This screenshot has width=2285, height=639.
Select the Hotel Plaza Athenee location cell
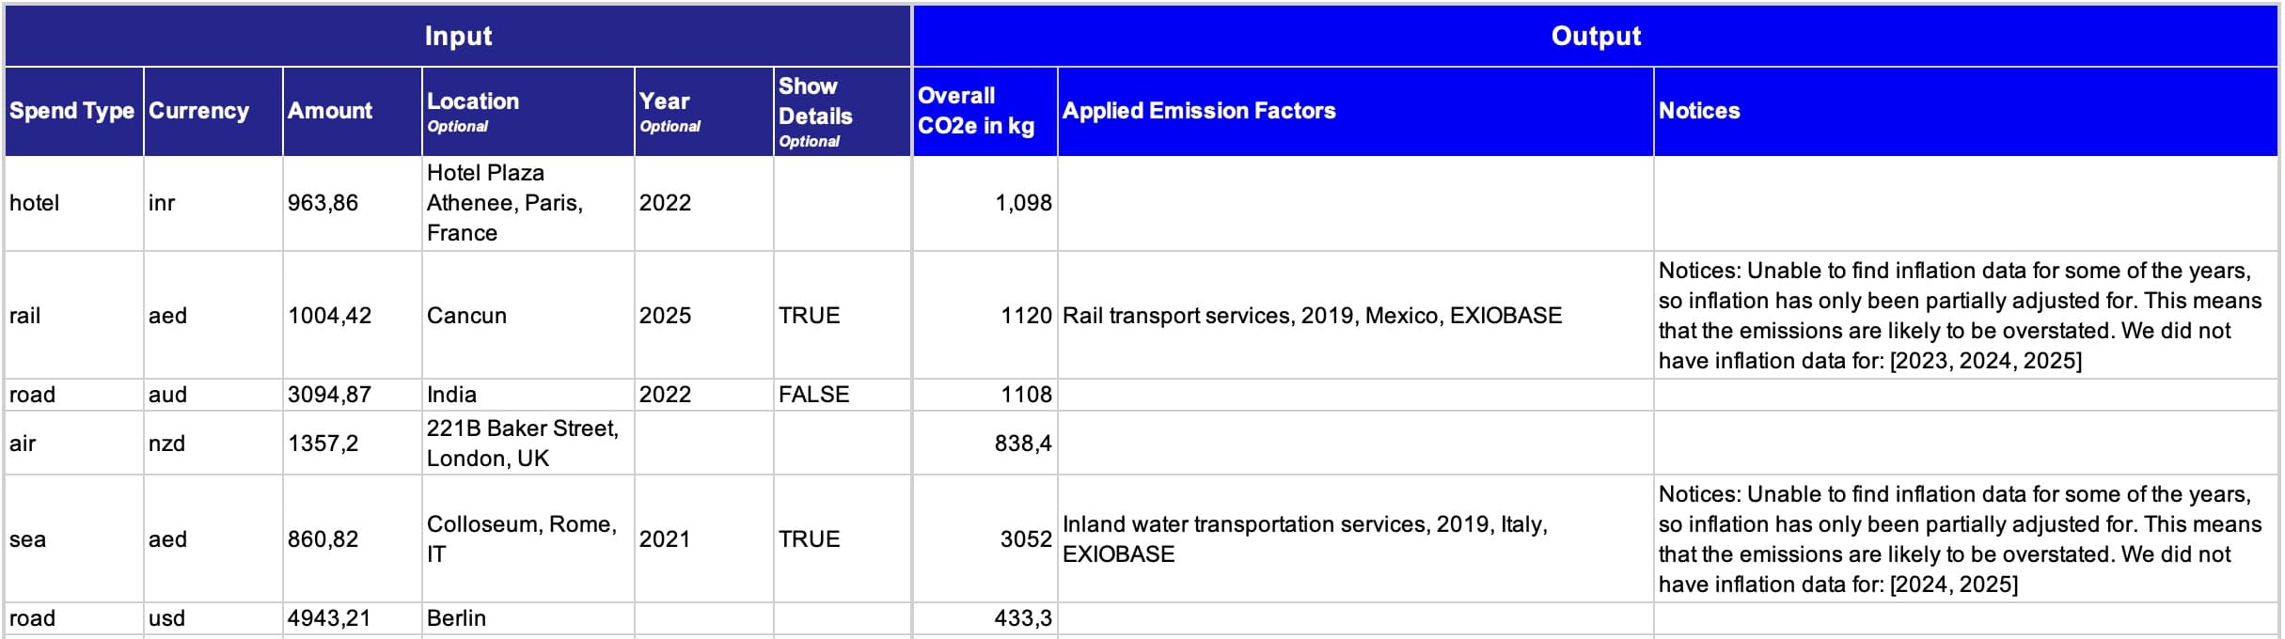pos(528,203)
